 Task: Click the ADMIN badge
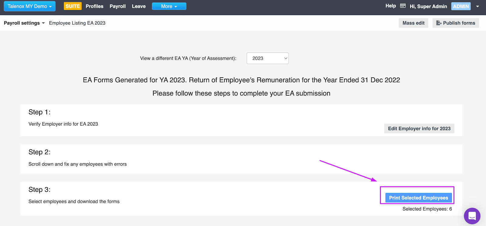coord(460,6)
